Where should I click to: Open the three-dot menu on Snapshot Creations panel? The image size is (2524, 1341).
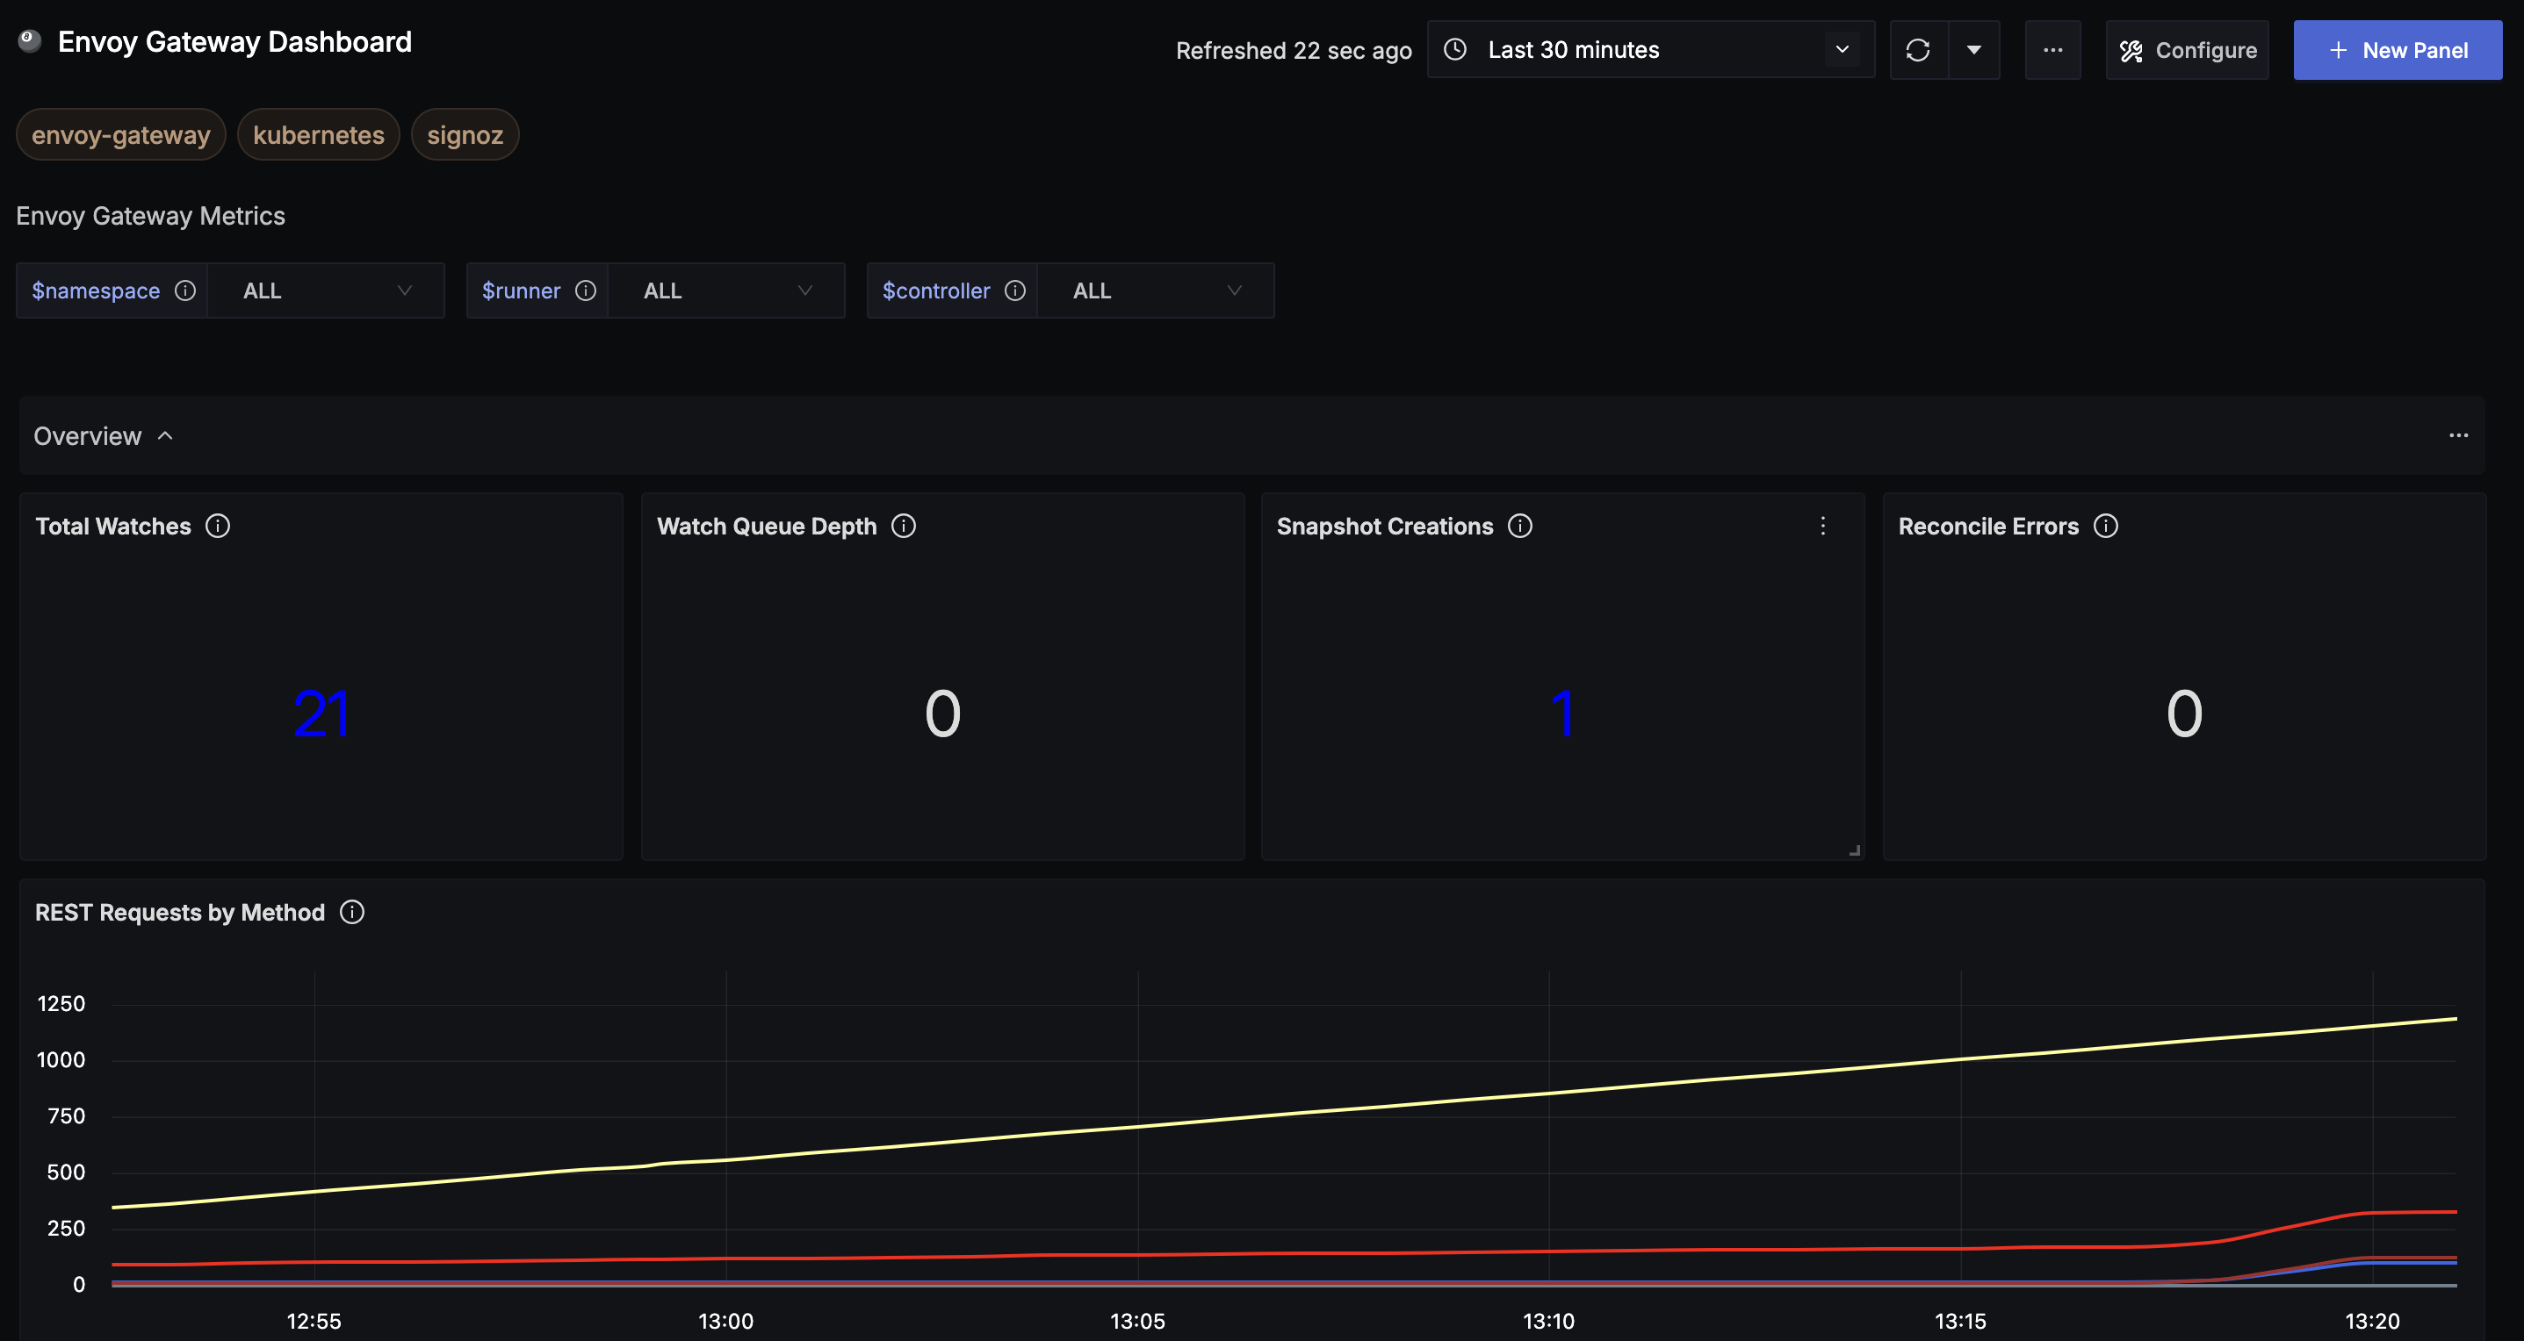tap(1822, 526)
